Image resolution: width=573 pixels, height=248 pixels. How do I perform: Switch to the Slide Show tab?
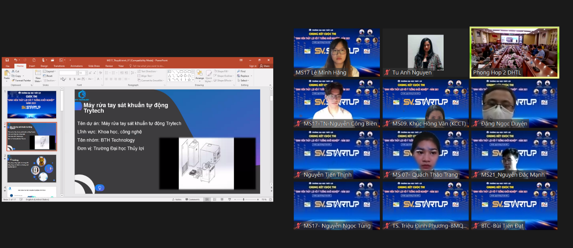point(94,66)
